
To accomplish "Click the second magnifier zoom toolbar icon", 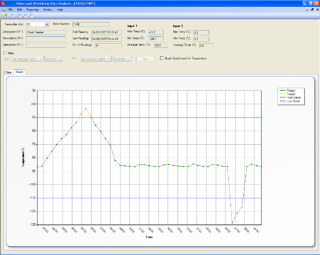I will pyautogui.click(x=25, y=16).
